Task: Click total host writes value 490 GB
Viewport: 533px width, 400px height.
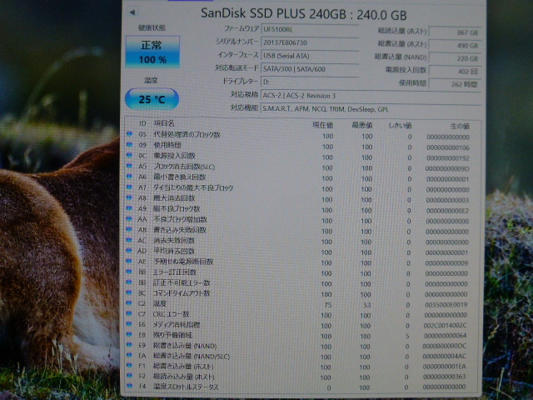Action: point(455,45)
